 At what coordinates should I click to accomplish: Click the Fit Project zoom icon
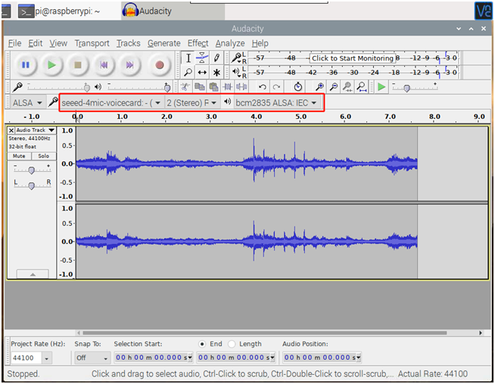[x=362, y=86]
